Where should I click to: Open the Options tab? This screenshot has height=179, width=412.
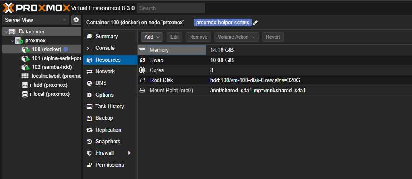pyautogui.click(x=110, y=95)
